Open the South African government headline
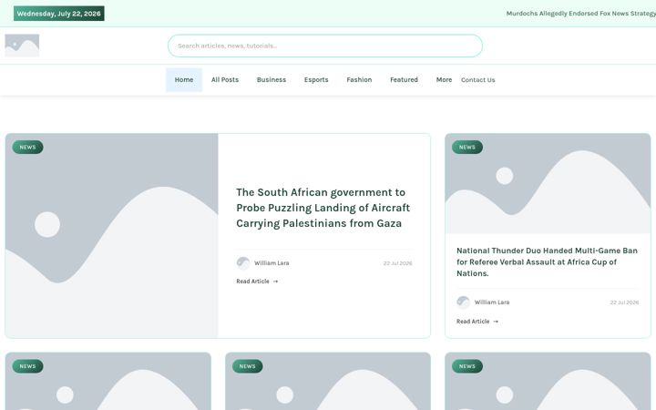Screen dimensions: 656x410 pyautogui.click(x=323, y=208)
